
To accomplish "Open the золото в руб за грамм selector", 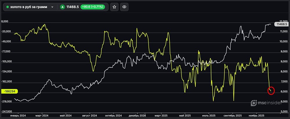I will (29, 7).
